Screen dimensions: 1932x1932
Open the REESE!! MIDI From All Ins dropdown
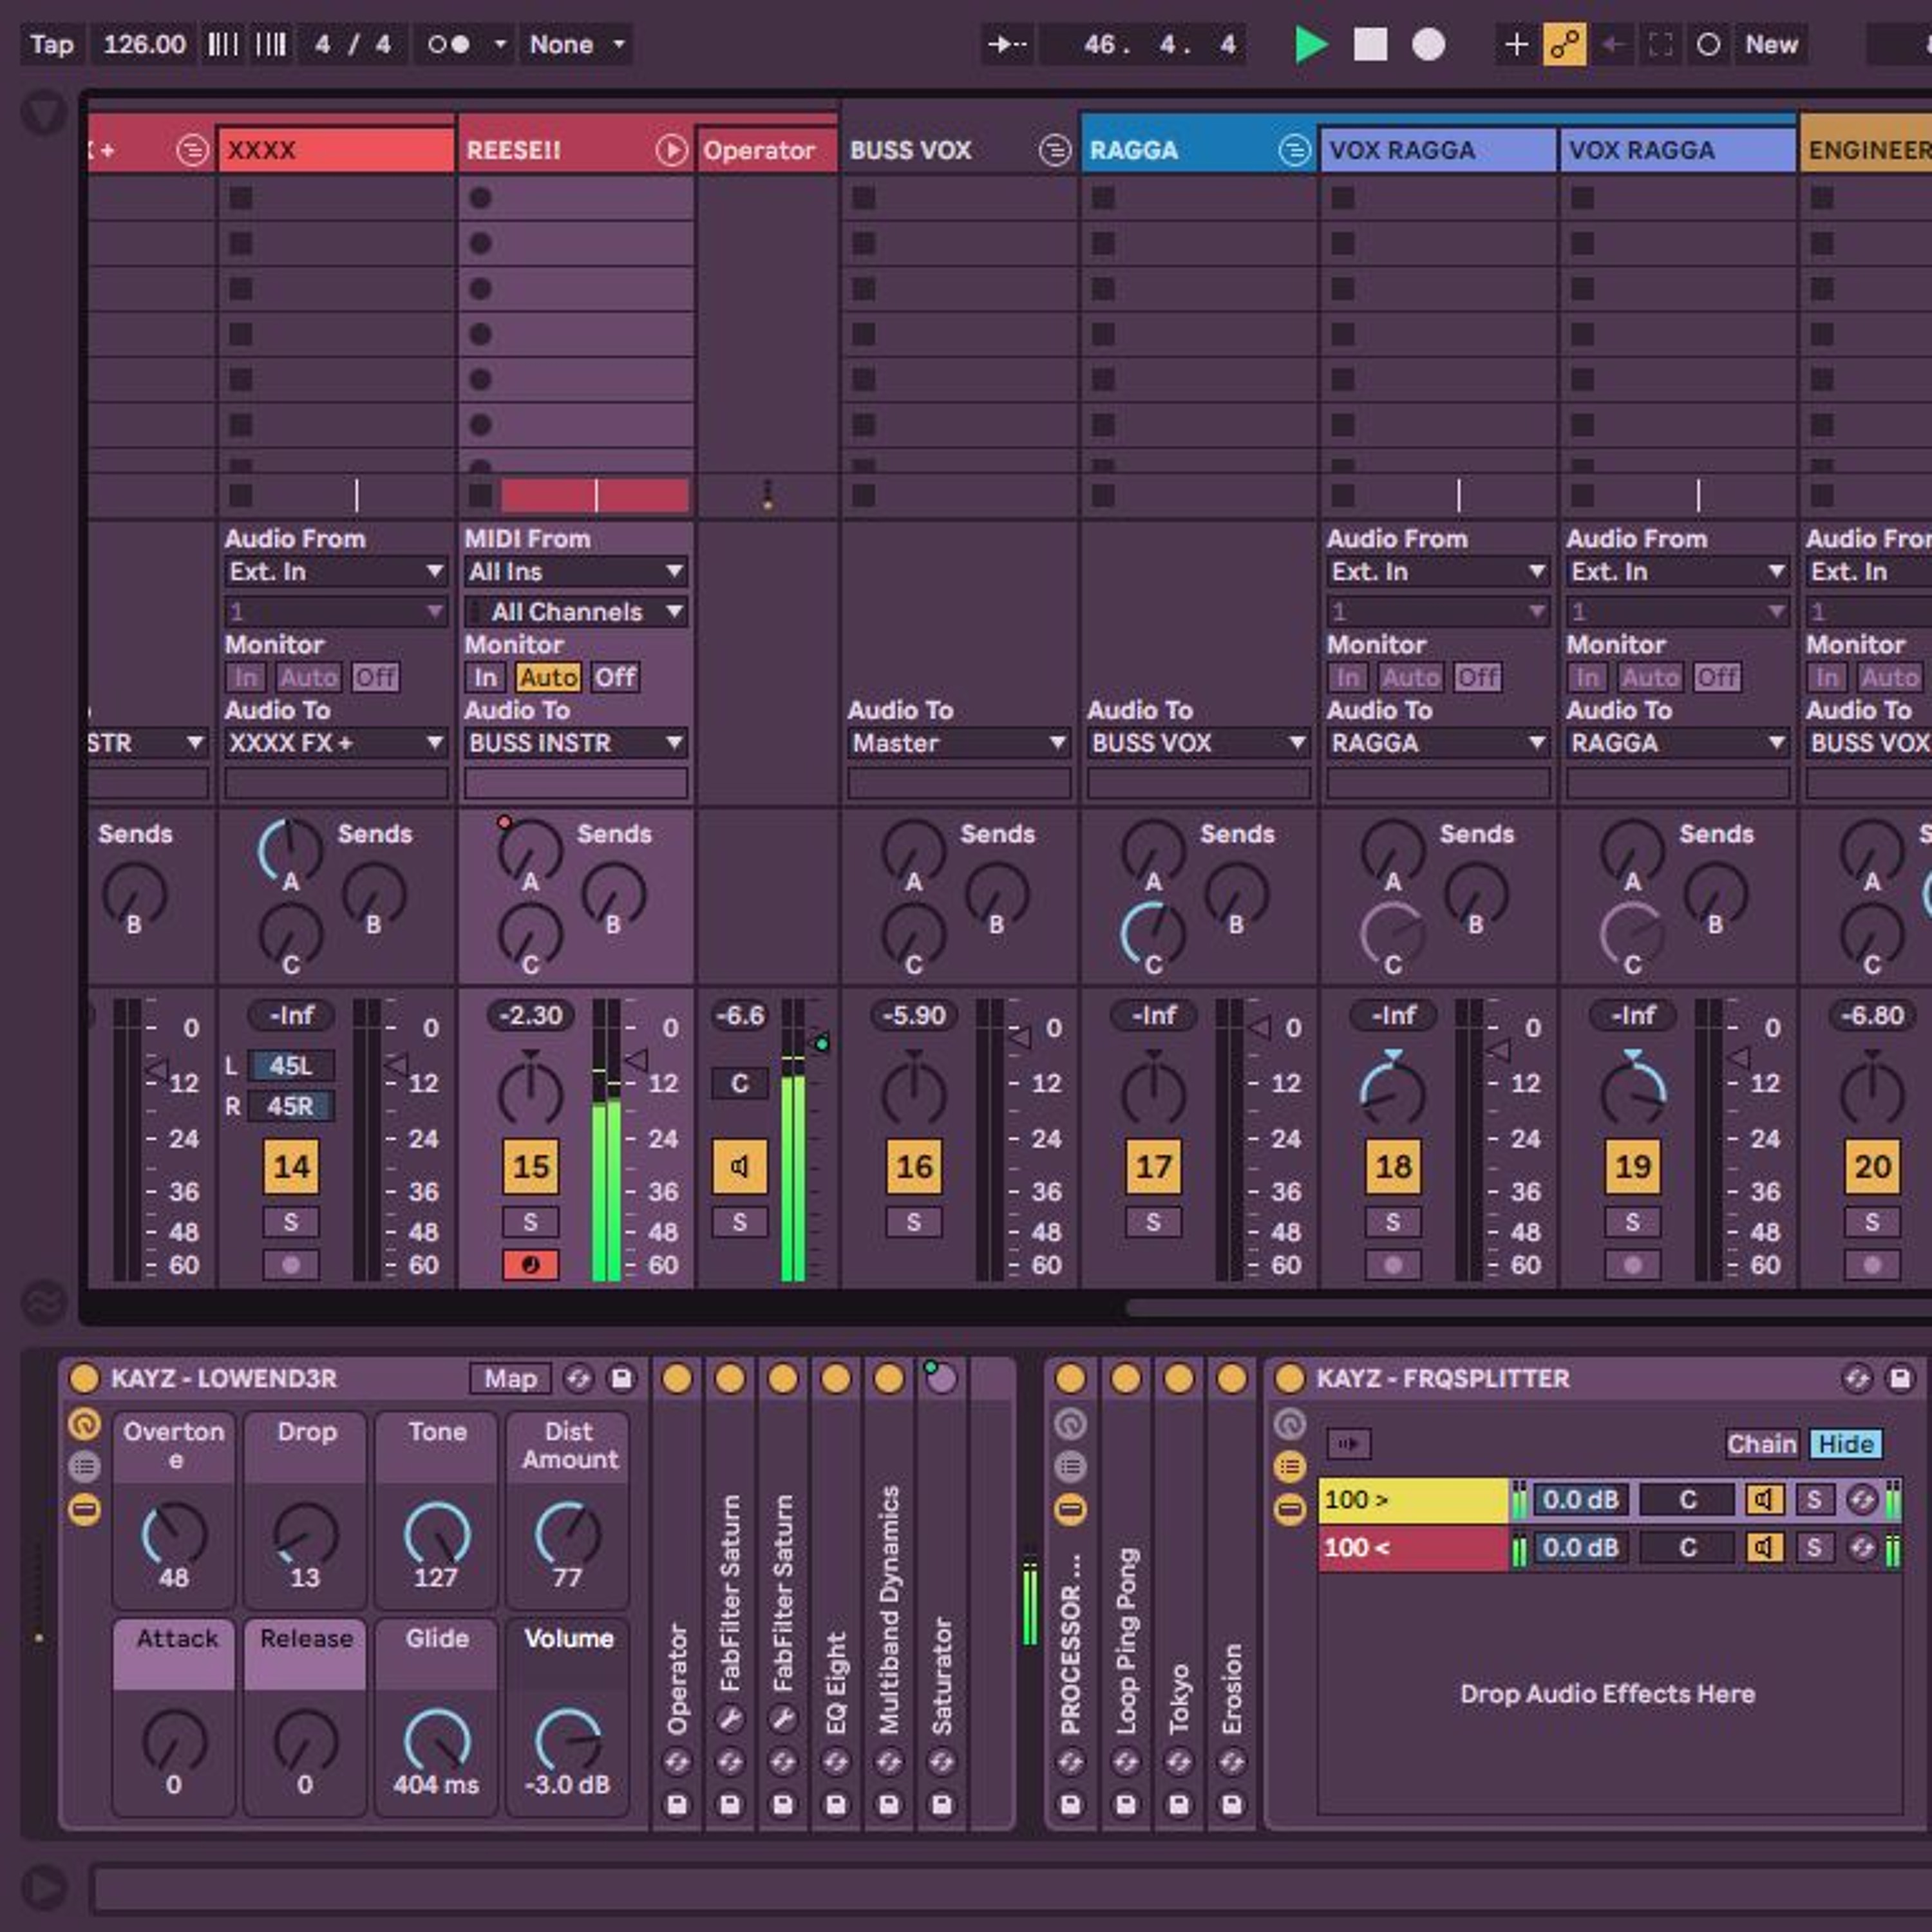click(x=576, y=572)
